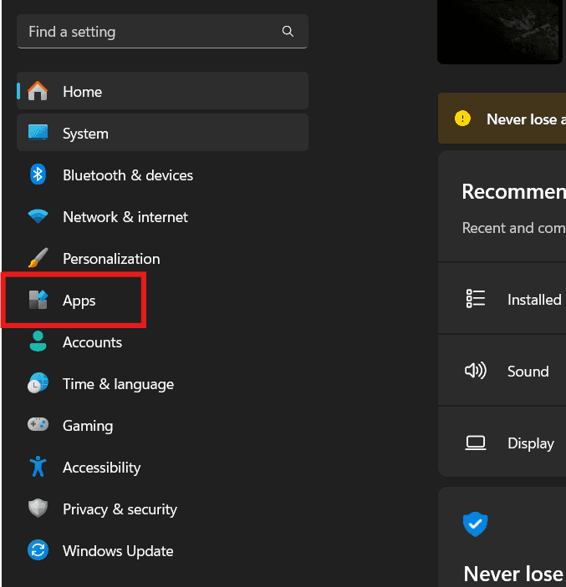This screenshot has height=587, width=566.
Task: Select Apps in the sidebar
Action: 162,301
